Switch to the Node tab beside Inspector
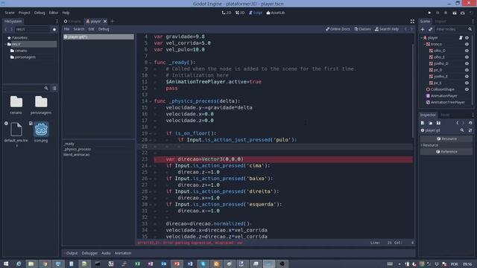The width and height of the screenshot is (477, 268). [x=445, y=115]
